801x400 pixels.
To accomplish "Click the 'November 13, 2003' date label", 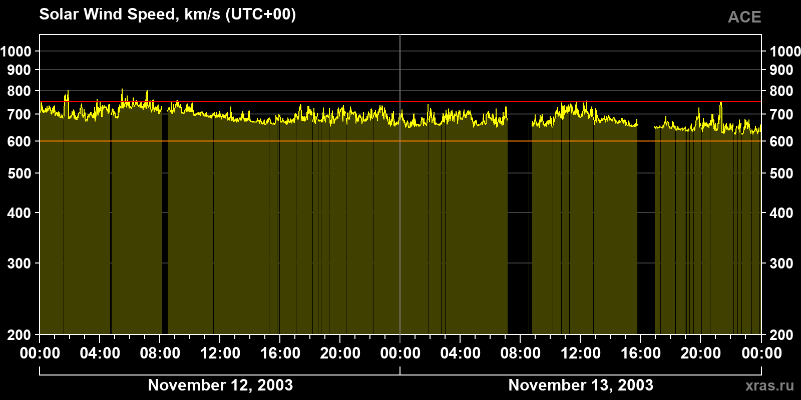I will (581, 385).
